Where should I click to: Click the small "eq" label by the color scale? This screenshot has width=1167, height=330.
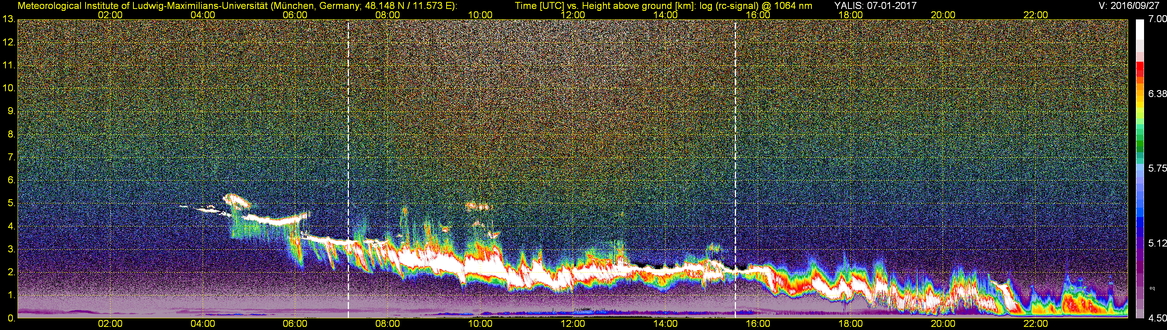[x=1152, y=288]
